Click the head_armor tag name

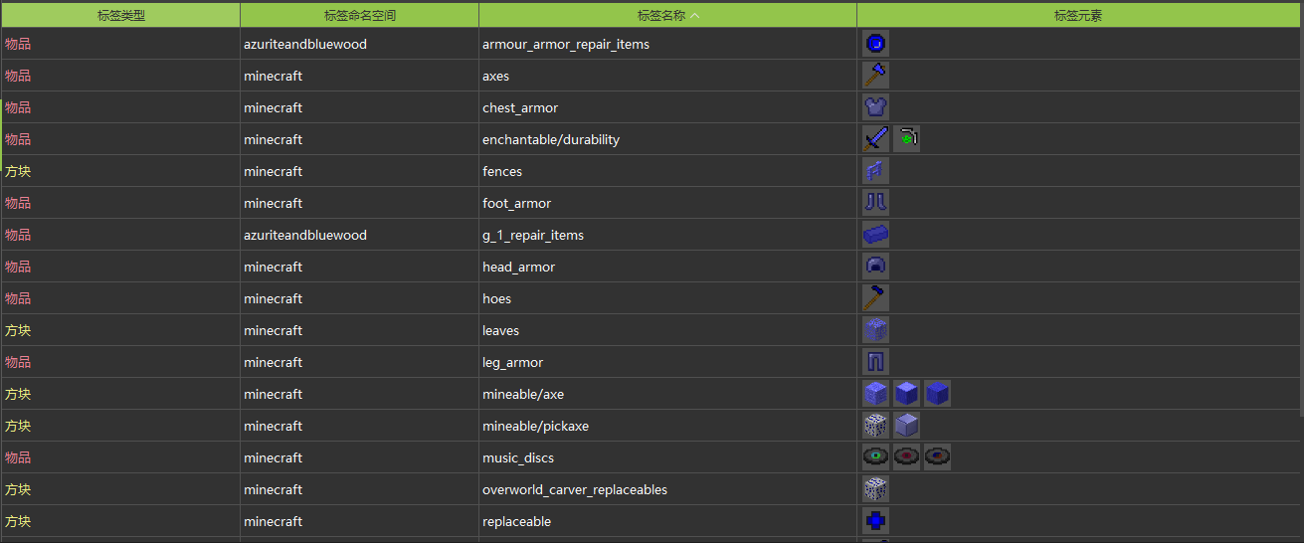coord(519,267)
